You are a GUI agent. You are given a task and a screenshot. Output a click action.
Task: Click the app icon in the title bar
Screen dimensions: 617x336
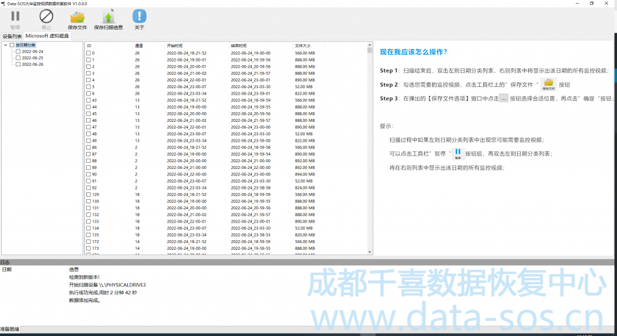click(x=3, y=4)
